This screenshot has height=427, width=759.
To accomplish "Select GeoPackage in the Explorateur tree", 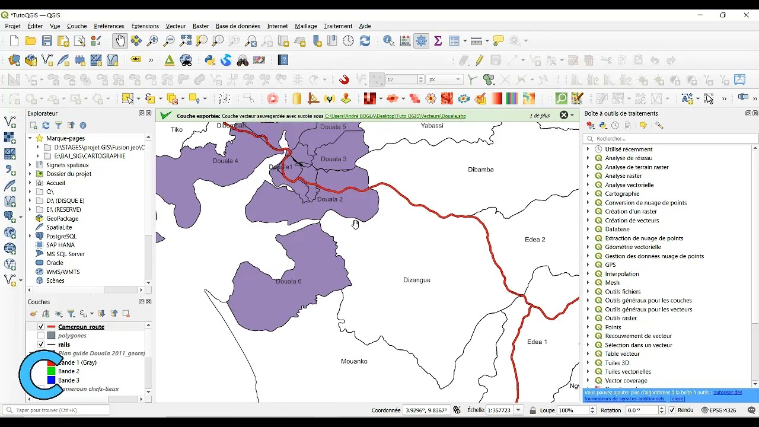I will pos(62,218).
